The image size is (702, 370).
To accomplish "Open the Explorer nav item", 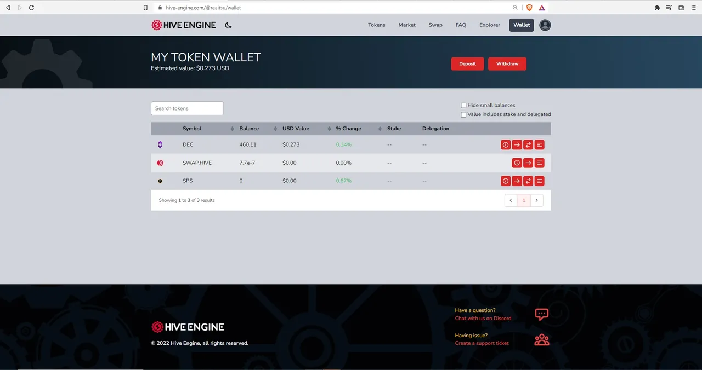I will pos(490,25).
